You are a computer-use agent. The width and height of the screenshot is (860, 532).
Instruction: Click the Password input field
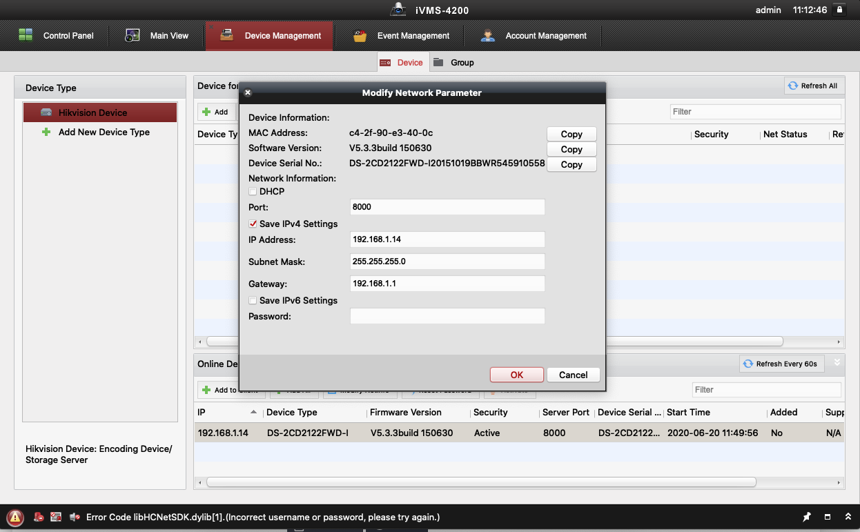click(x=447, y=316)
